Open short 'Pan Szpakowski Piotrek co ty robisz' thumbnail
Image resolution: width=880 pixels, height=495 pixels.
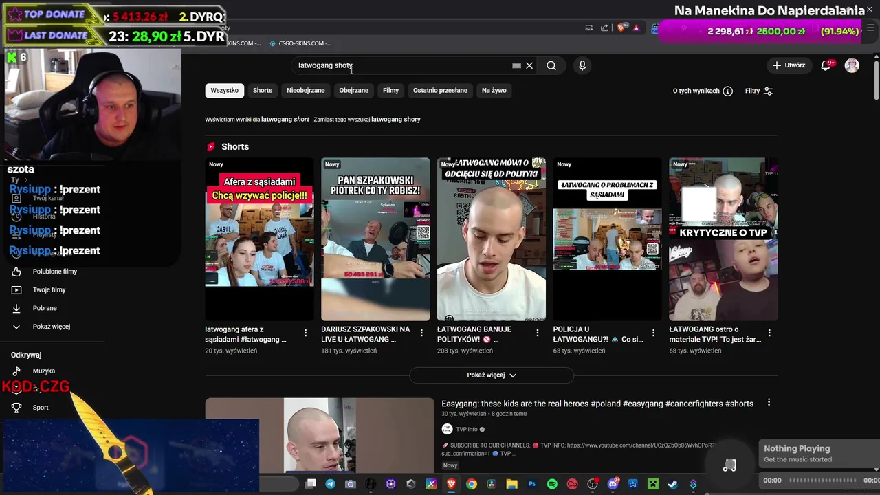(375, 239)
